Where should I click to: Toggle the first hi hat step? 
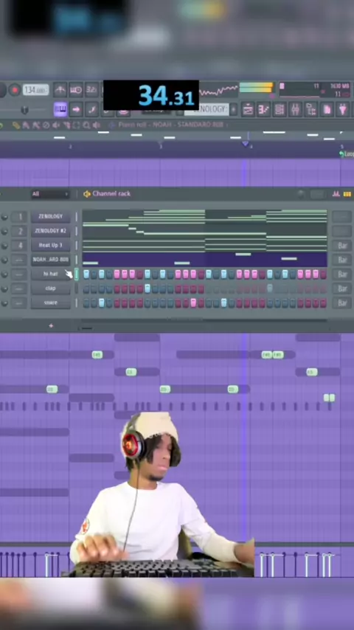tap(86, 274)
